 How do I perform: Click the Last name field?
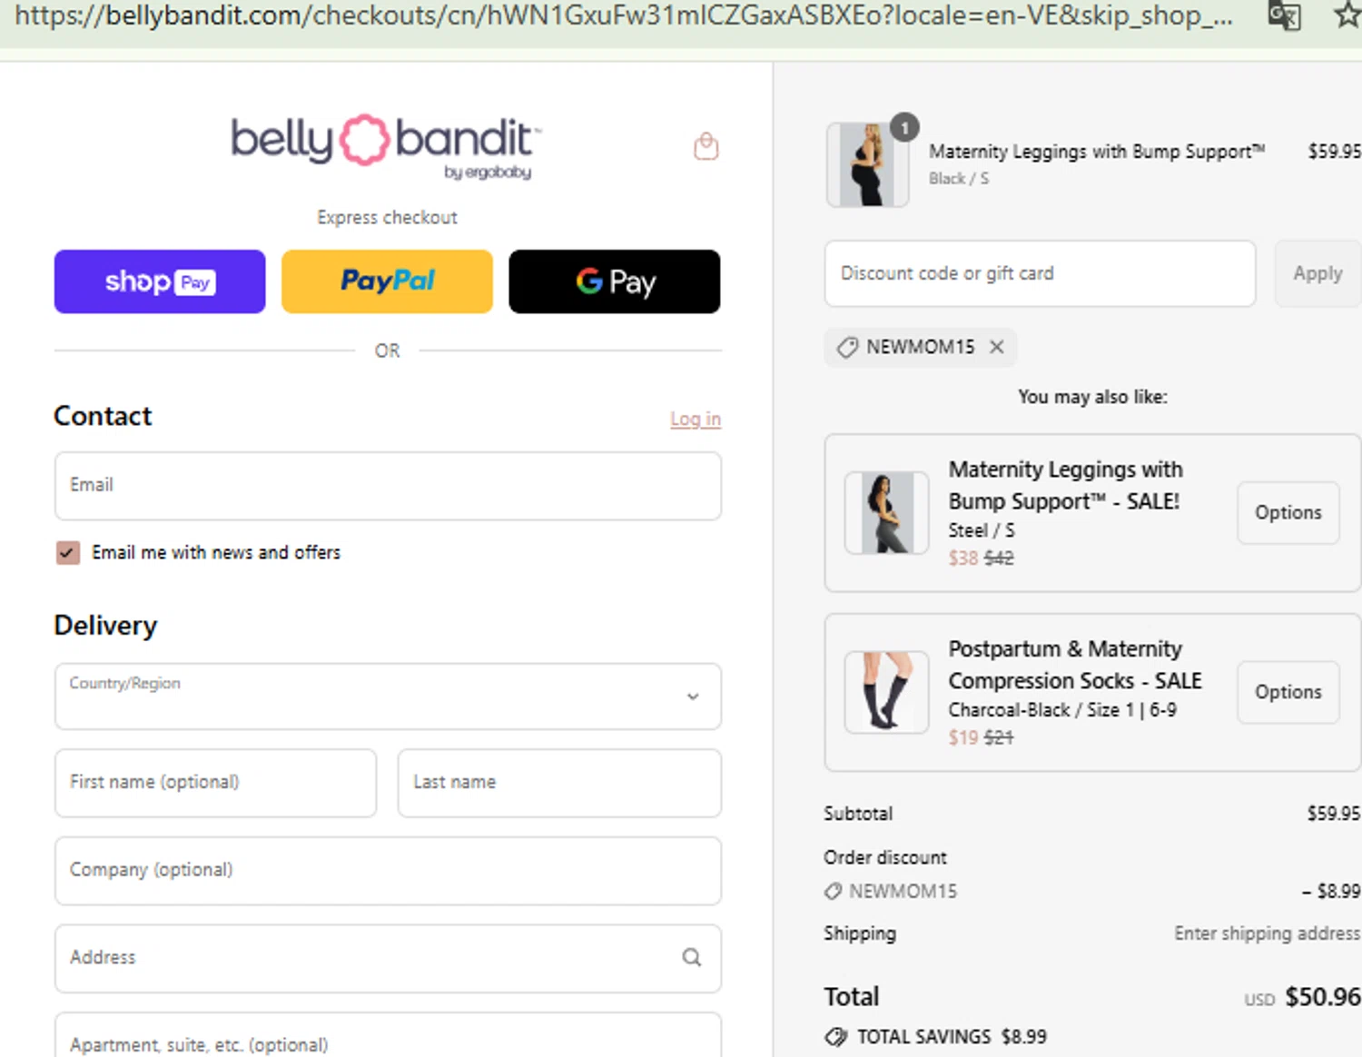coord(559,783)
